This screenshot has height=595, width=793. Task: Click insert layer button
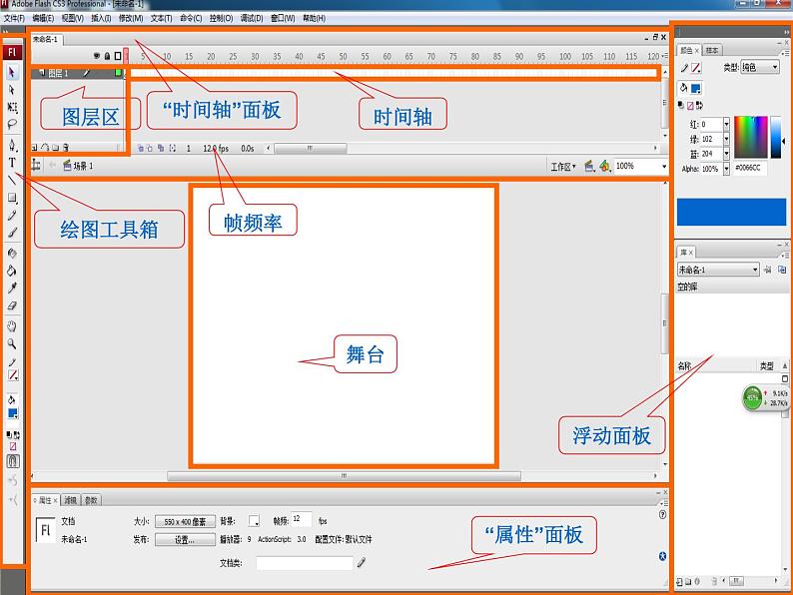click(x=34, y=148)
